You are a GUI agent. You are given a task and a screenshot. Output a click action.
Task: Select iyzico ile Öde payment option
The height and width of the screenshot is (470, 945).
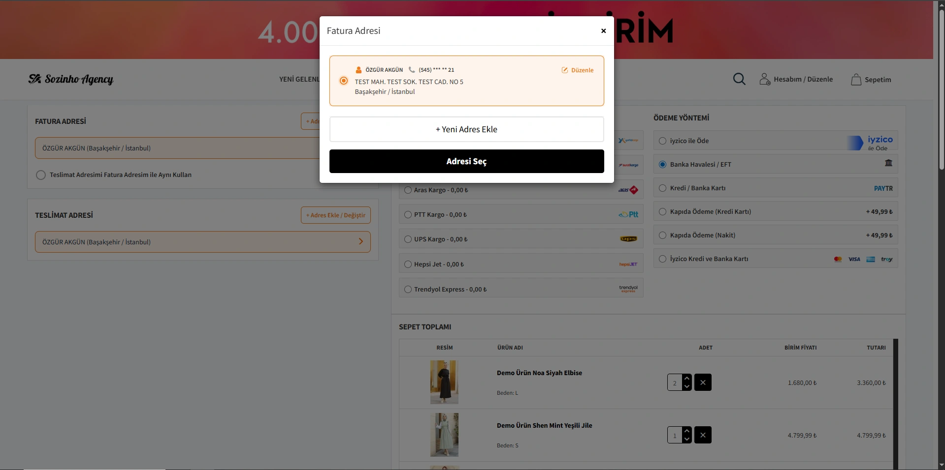pyautogui.click(x=663, y=141)
